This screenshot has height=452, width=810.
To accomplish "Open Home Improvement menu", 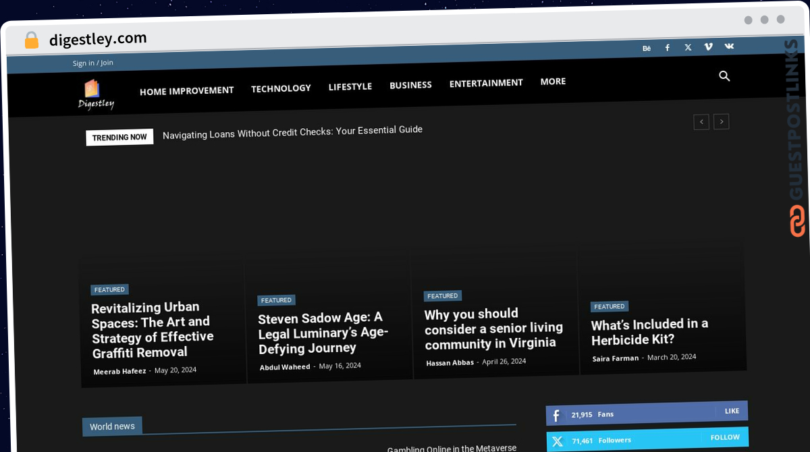I will [186, 90].
